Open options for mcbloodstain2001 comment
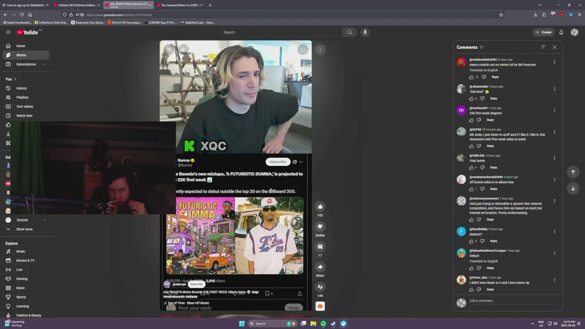Viewport: 585px width, 329px height. [554, 62]
